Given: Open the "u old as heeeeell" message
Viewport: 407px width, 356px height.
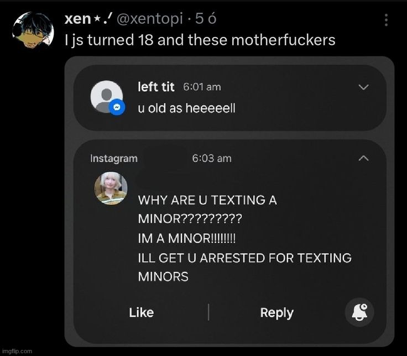Looking at the screenshot, I should tap(186, 108).
